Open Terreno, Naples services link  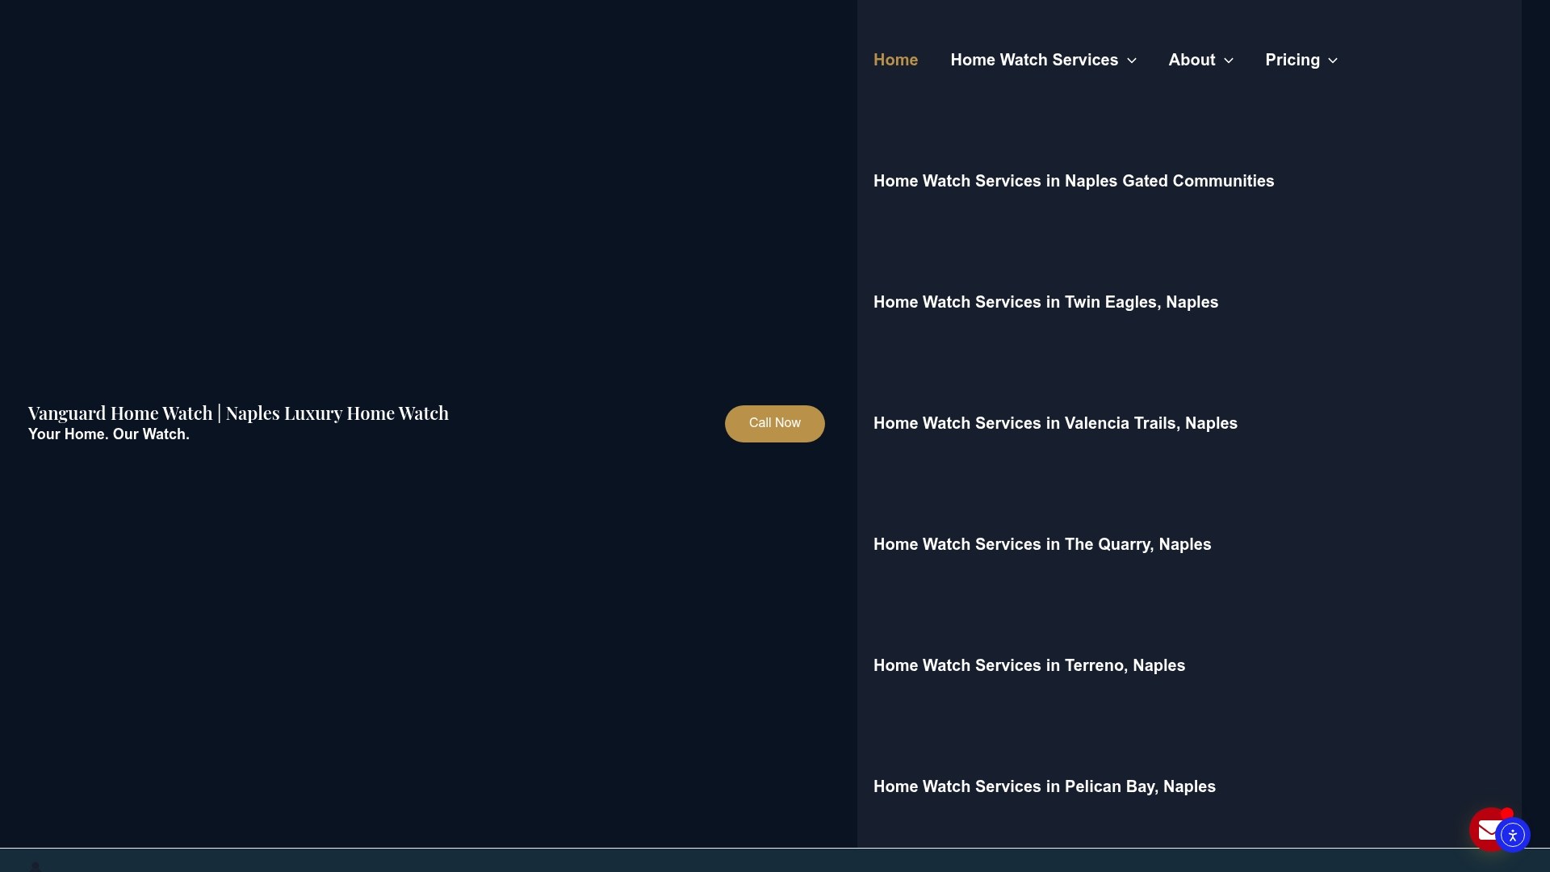(x=1029, y=666)
